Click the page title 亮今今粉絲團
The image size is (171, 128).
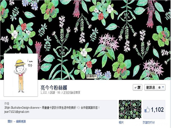[54, 88]
